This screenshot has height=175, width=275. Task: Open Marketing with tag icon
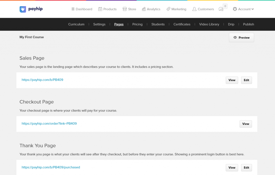[176, 9]
